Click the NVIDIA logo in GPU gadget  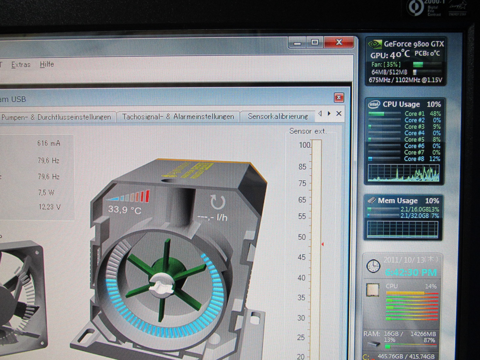point(375,44)
